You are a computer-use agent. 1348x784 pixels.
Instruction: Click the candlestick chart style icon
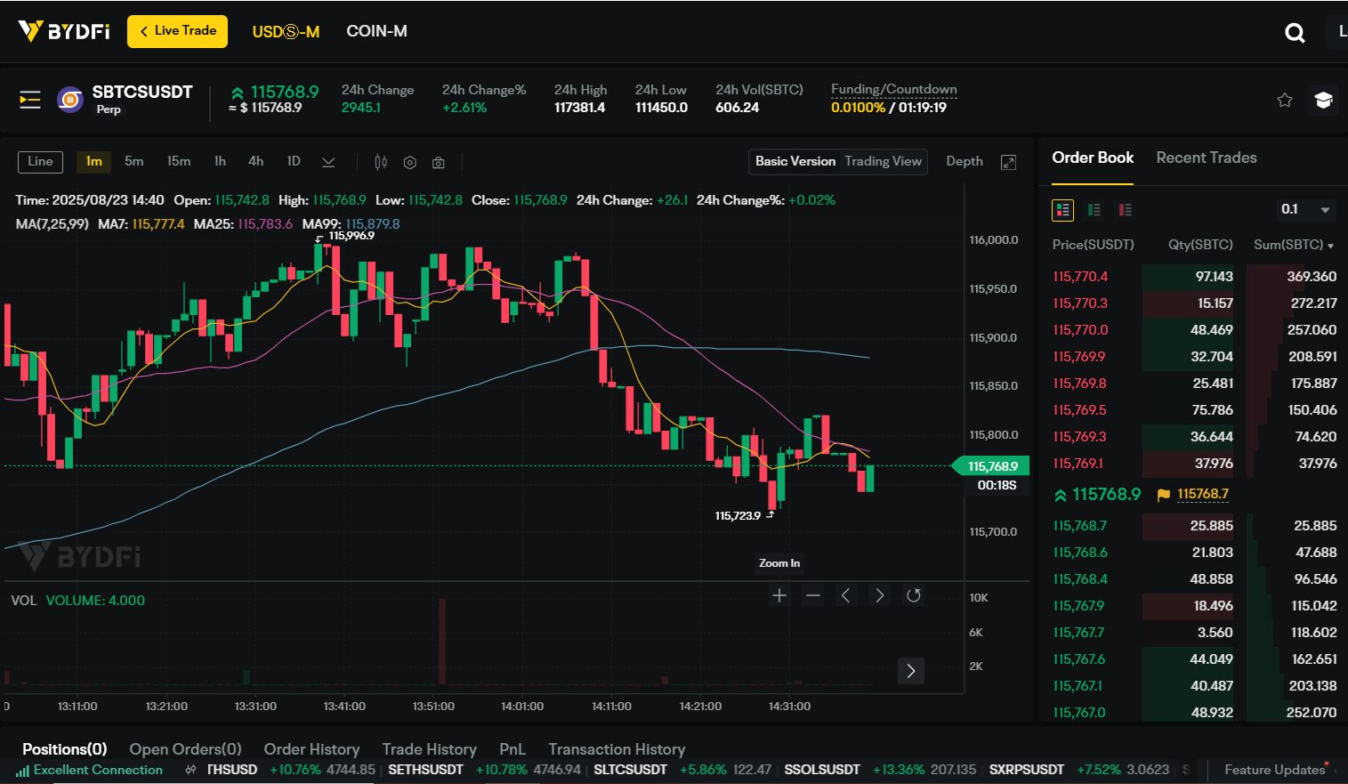[381, 162]
